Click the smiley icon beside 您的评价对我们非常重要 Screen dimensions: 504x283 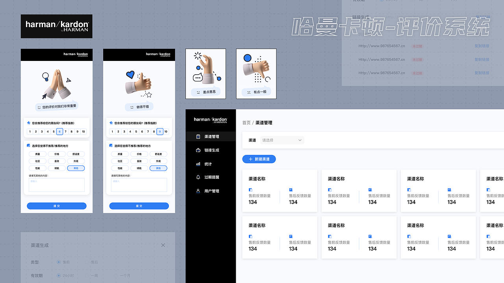[39, 107]
